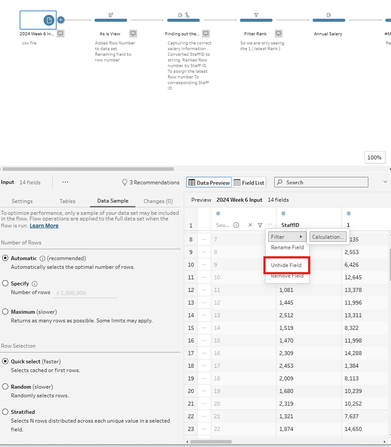Select Random row selection option
391x447 pixels.
(5, 387)
